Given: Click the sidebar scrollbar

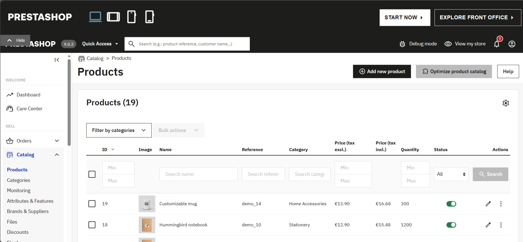Looking at the screenshot, I should tap(69, 103).
